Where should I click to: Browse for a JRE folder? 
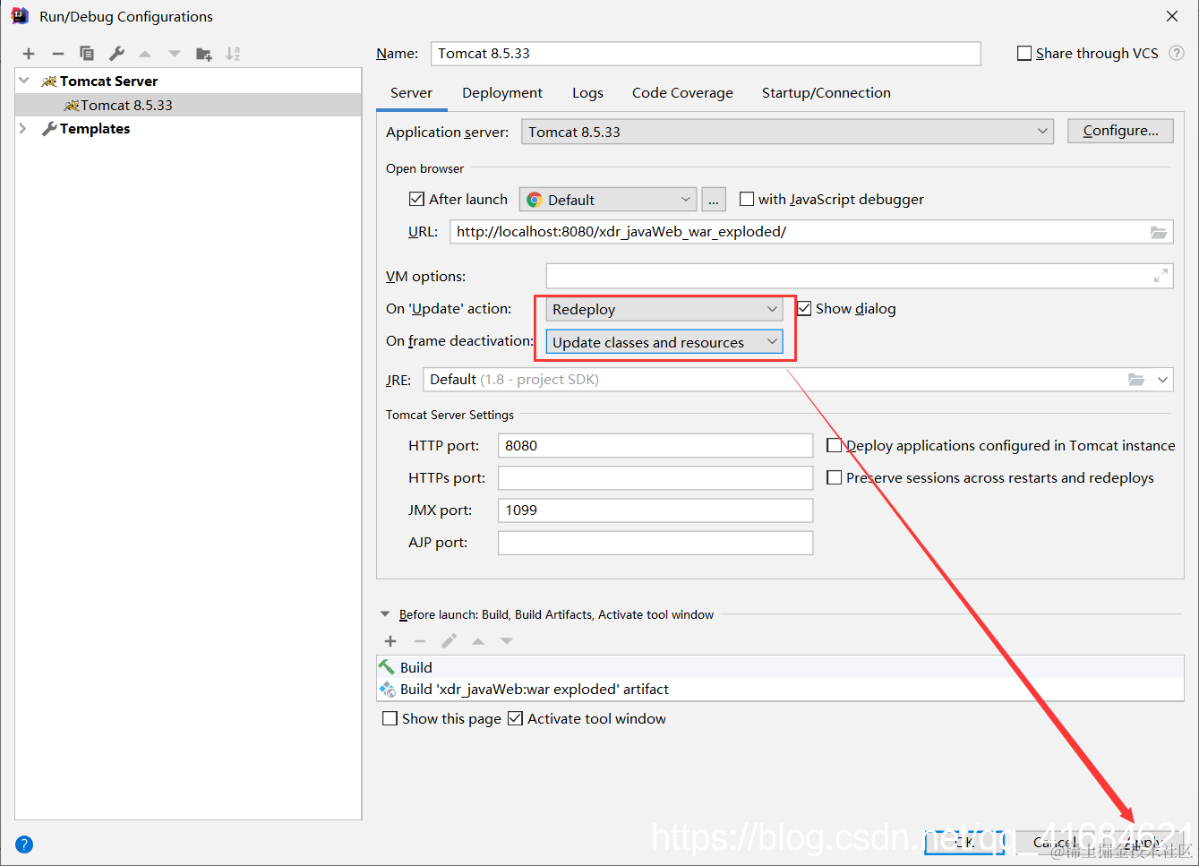coord(1136,380)
